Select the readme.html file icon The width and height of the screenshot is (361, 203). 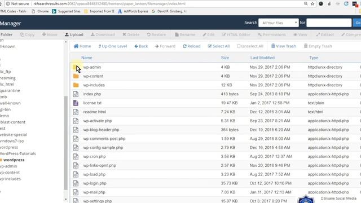[x=76, y=112]
